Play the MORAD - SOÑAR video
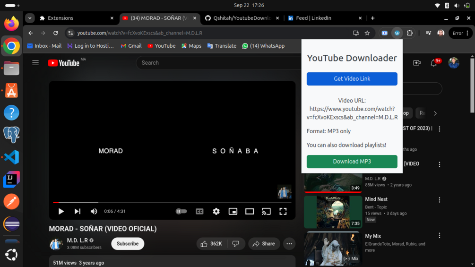This screenshot has width=475, height=267. [x=61, y=211]
